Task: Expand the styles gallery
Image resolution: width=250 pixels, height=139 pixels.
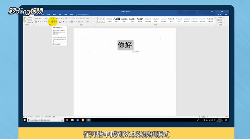Action: coord(215,22)
